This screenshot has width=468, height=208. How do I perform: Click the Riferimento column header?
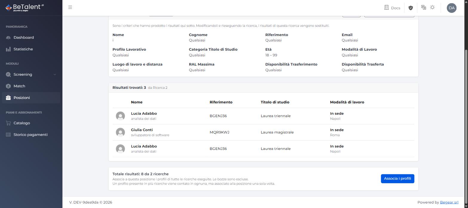[x=221, y=102]
